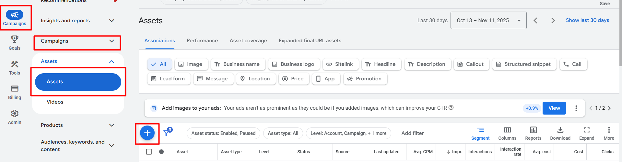Open the Segment tool
Viewport: 622px width, 162px height.
[x=480, y=133]
